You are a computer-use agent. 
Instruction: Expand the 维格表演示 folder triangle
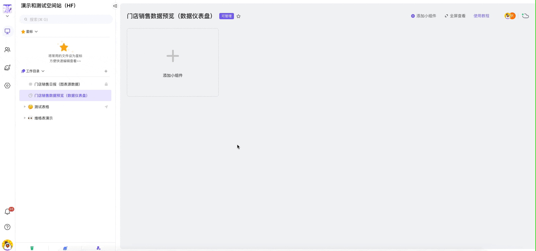pos(25,118)
